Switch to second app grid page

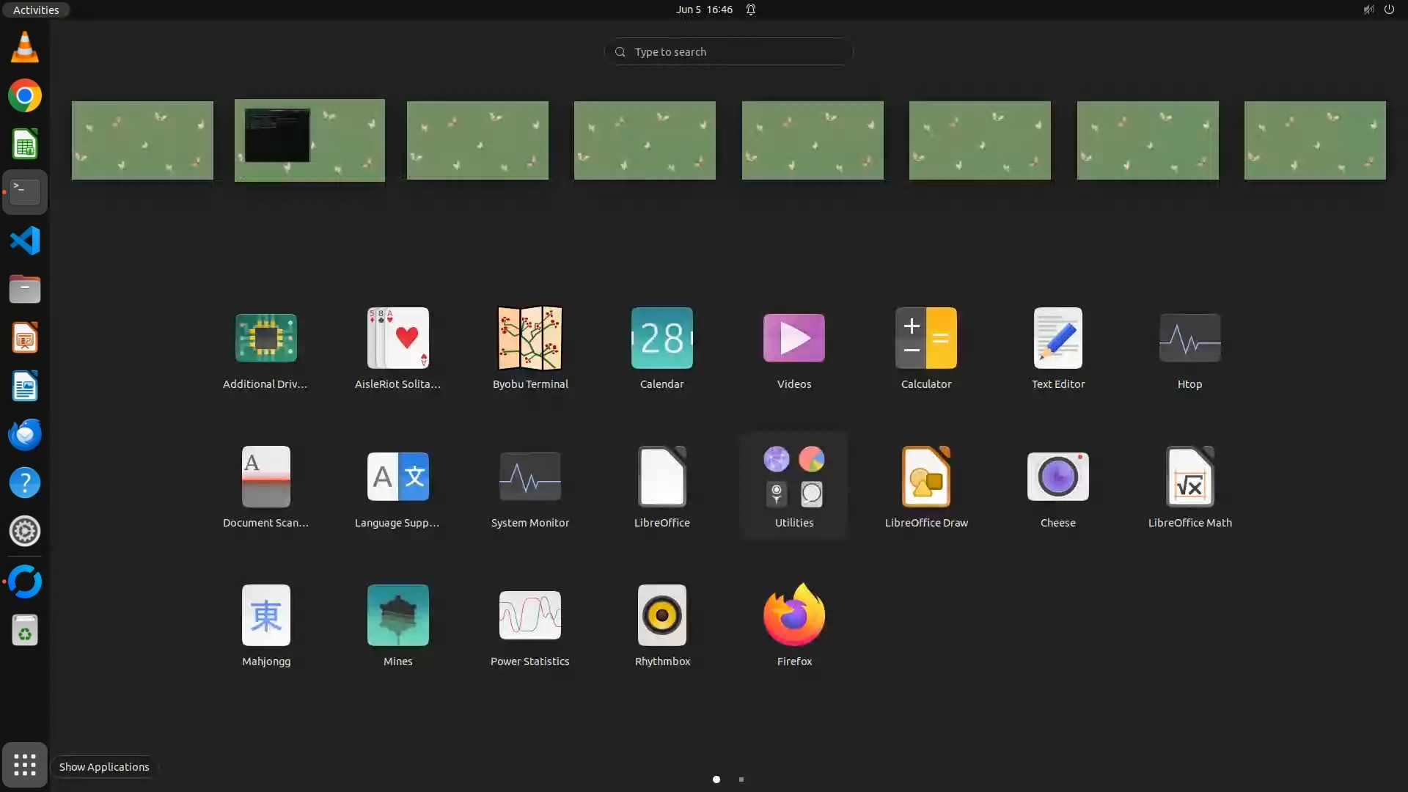click(741, 780)
